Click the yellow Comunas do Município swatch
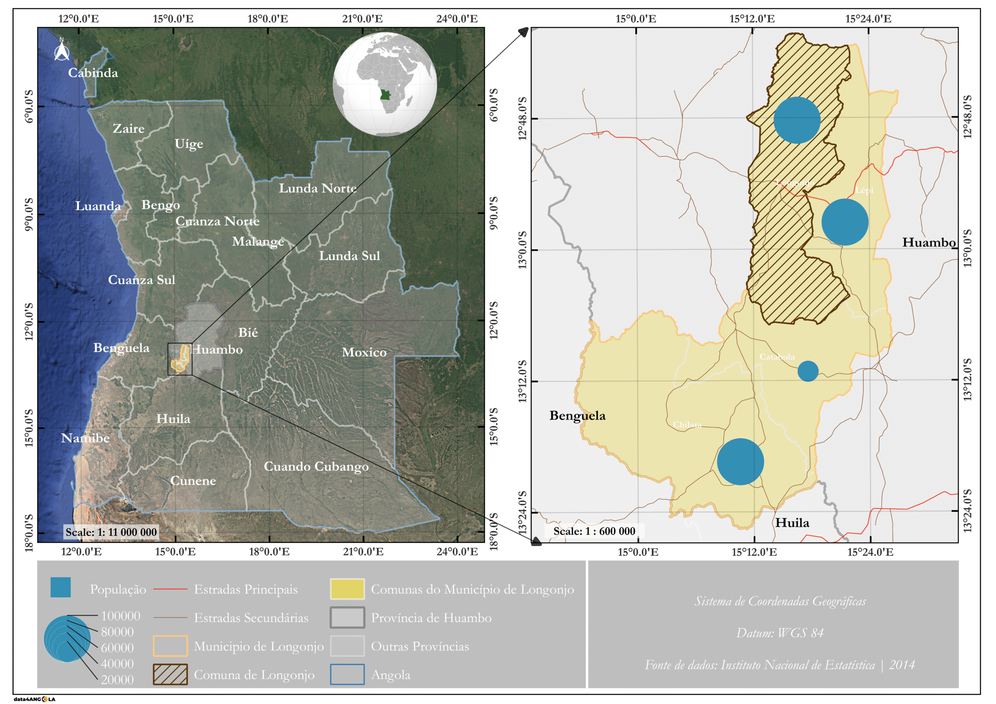Image resolution: width=996 pixels, height=704 pixels. 347,589
